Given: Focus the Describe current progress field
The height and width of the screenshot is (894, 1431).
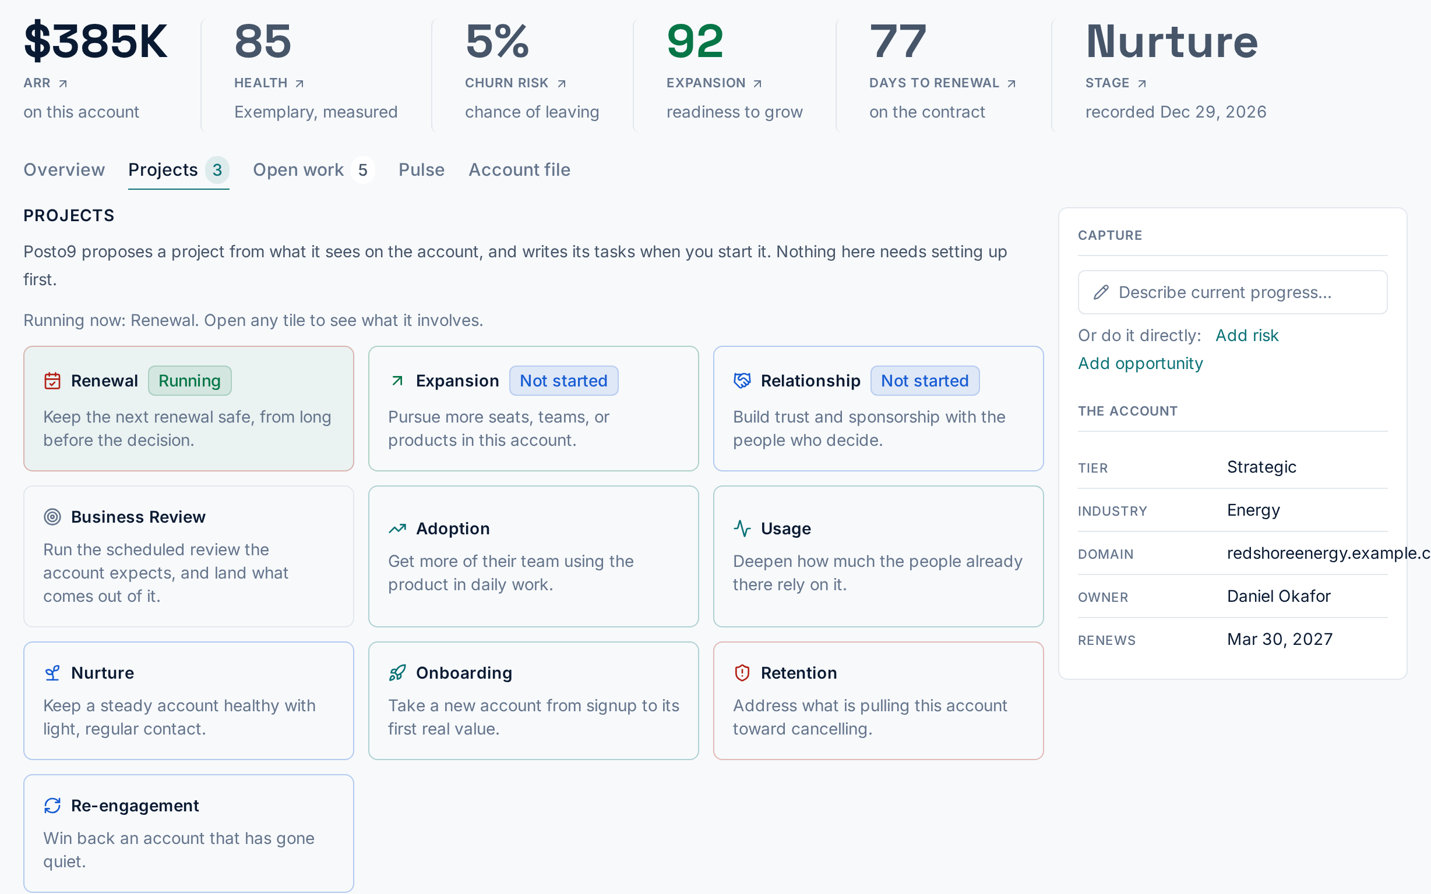Looking at the screenshot, I should pyautogui.click(x=1232, y=292).
